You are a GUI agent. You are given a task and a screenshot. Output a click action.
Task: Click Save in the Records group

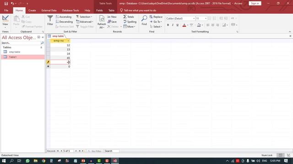pyautogui.click(x=112, y=22)
